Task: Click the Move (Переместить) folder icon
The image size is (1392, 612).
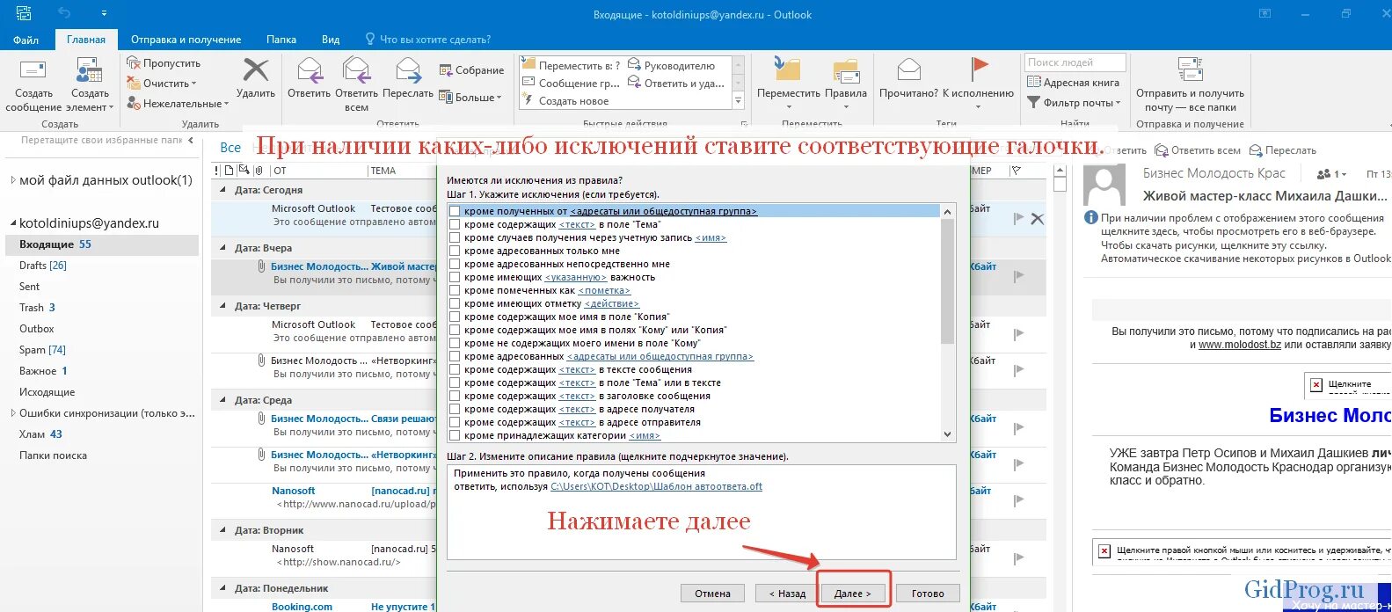Action: pyautogui.click(x=788, y=69)
